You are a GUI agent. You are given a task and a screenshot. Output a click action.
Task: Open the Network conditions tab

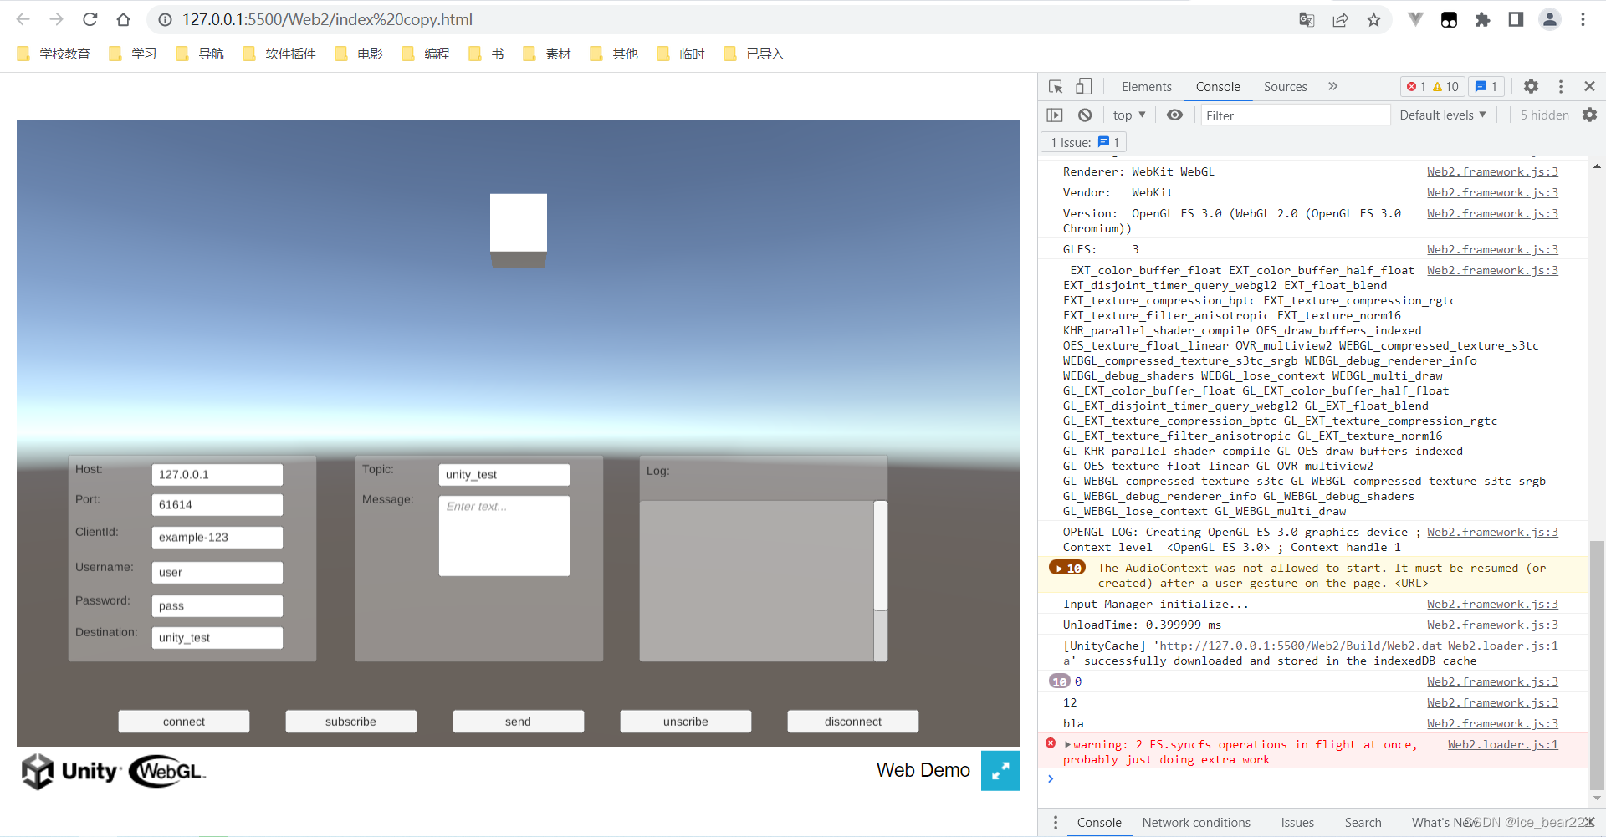pos(1196,823)
